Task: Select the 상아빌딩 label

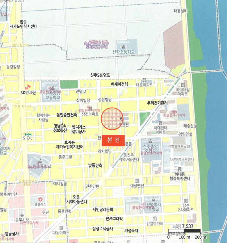Action: 83,101
